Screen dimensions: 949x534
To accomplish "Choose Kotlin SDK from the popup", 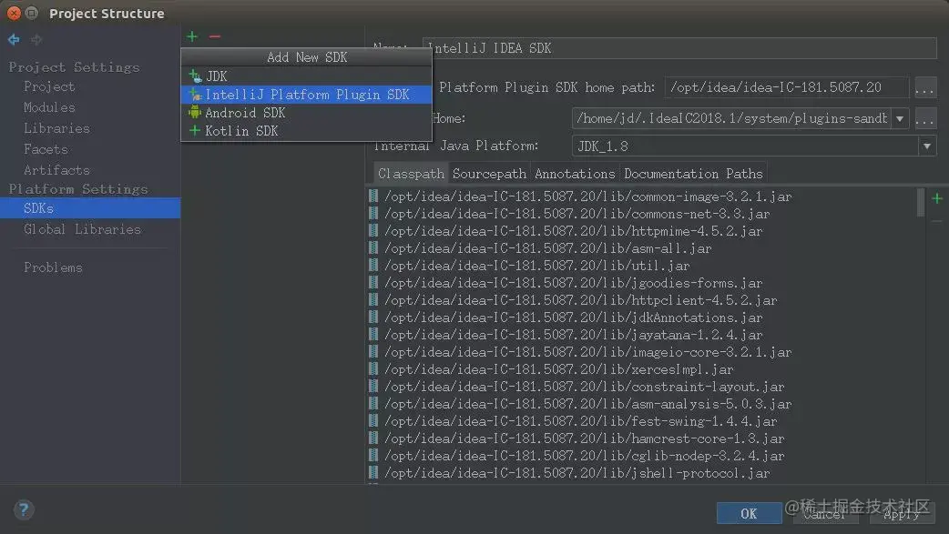I will (x=306, y=131).
